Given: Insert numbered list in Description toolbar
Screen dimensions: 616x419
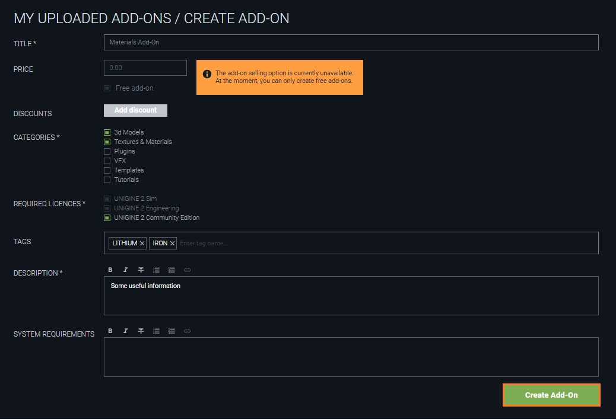Looking at the screenshot, I should [x=172, y=270].
